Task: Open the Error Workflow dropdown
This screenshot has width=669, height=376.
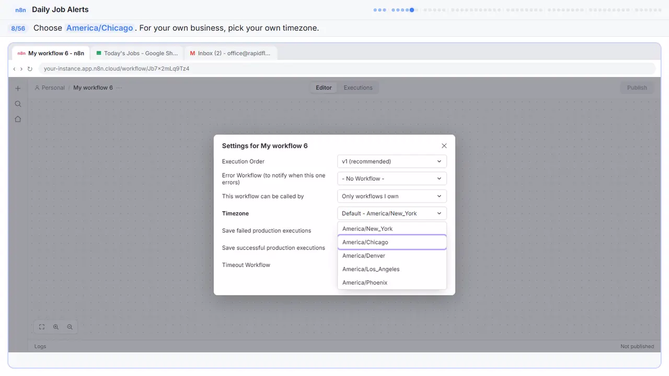Action: pyautogui.click(x=392, y=179)
